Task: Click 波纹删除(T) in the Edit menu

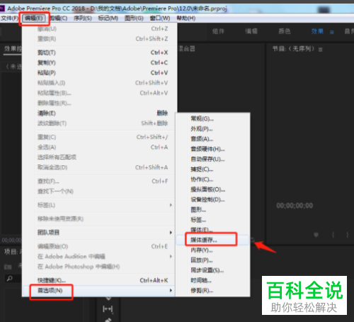Action: pyautogui.click(x=99, y=123)
